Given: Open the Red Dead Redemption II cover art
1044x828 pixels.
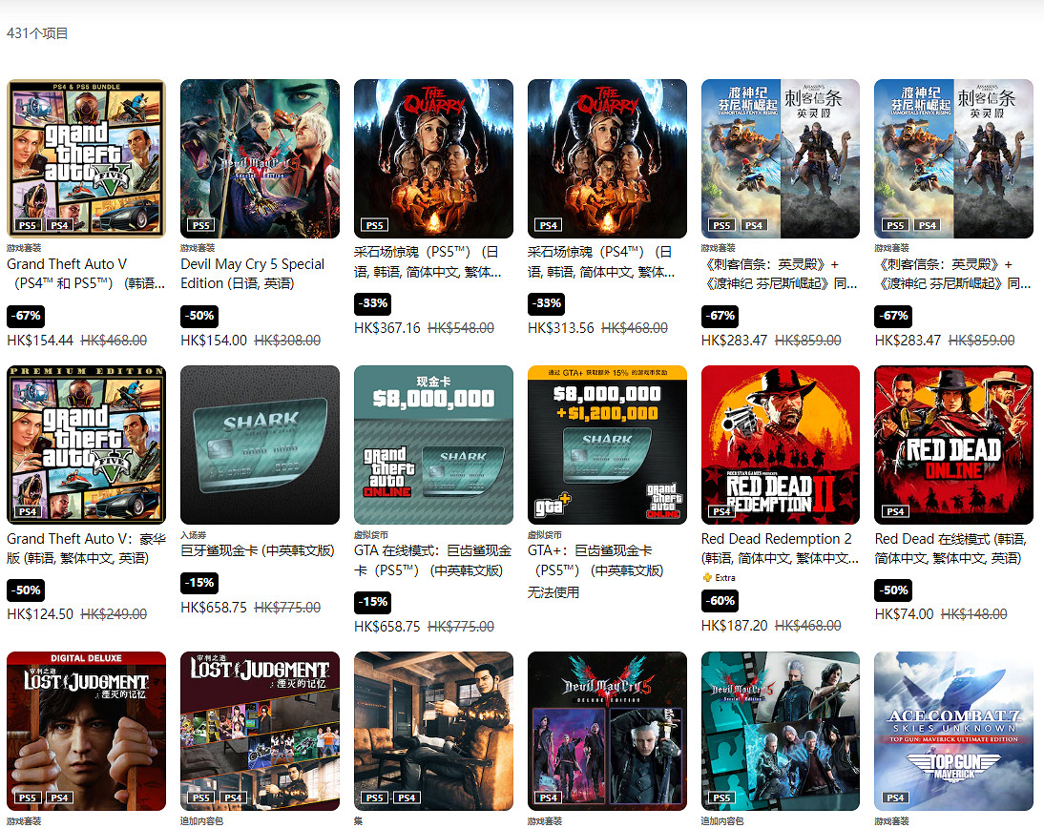Looking at the screenshot, I should [x=781, y=445].
